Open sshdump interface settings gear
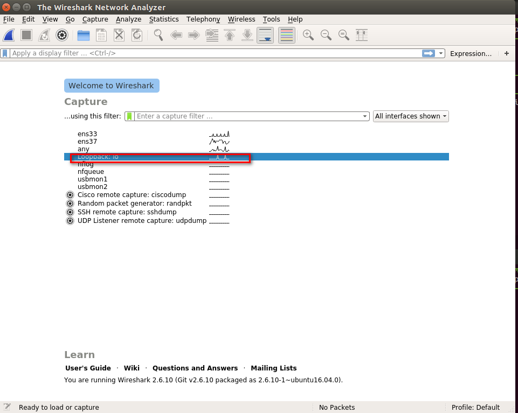The width and height of the screenshot is (518, 413). 70,212
